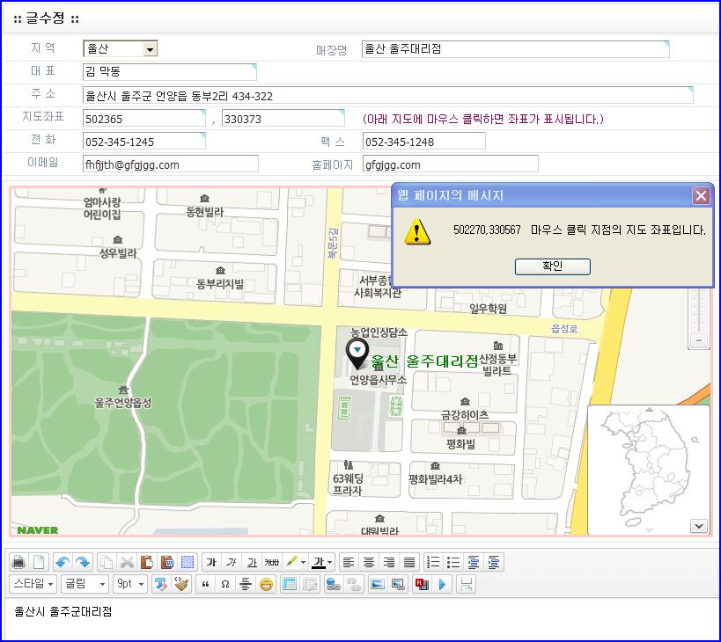Click the 확인 button in message dialog
The width and height of the screenshot is (721, 642).
point(552,266)
